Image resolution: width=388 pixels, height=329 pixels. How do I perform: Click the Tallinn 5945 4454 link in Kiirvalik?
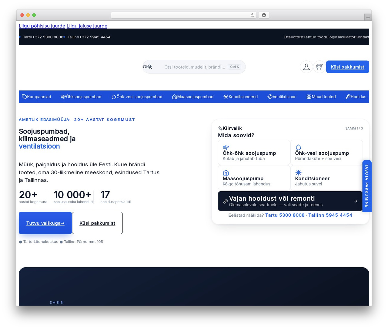(x=330, y=215)
